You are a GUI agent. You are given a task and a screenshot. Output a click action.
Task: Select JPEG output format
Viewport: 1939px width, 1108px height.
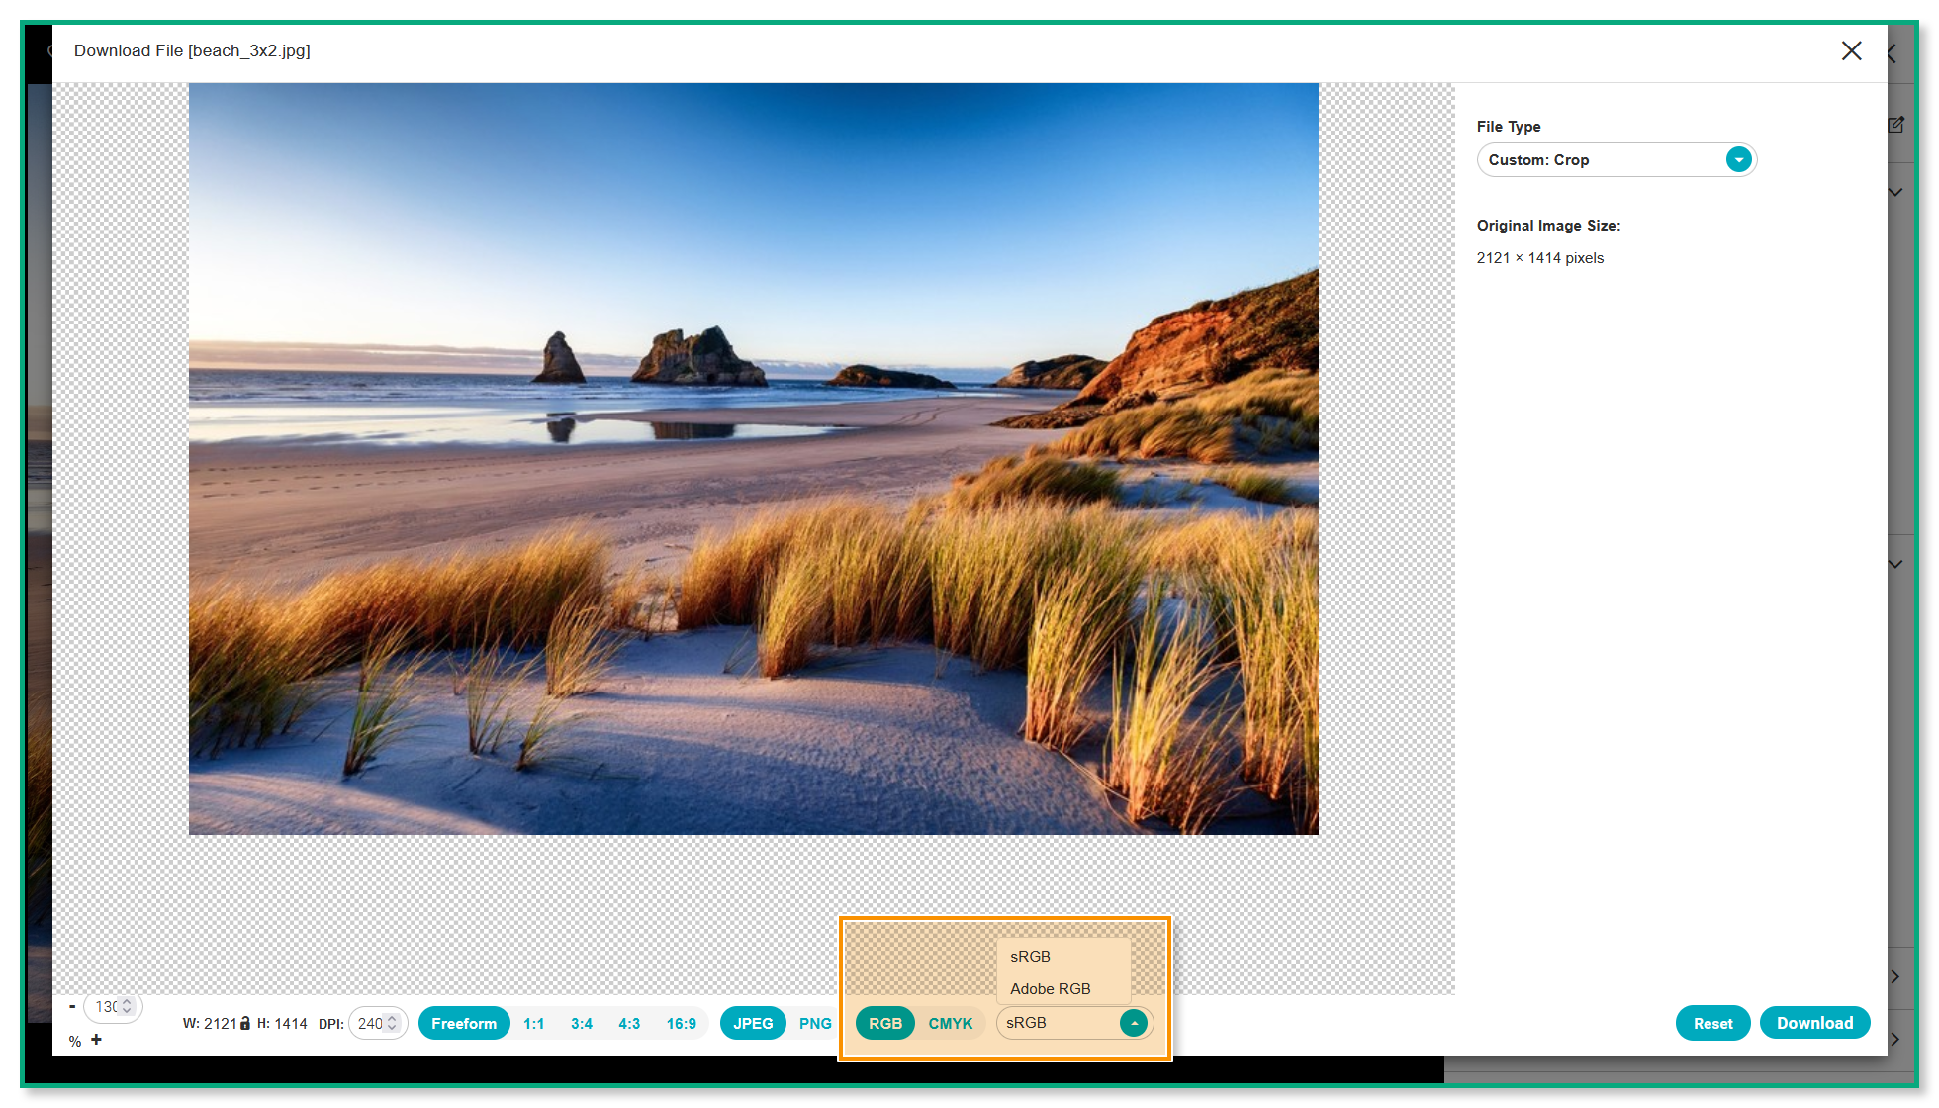(x=753, y=1023)
